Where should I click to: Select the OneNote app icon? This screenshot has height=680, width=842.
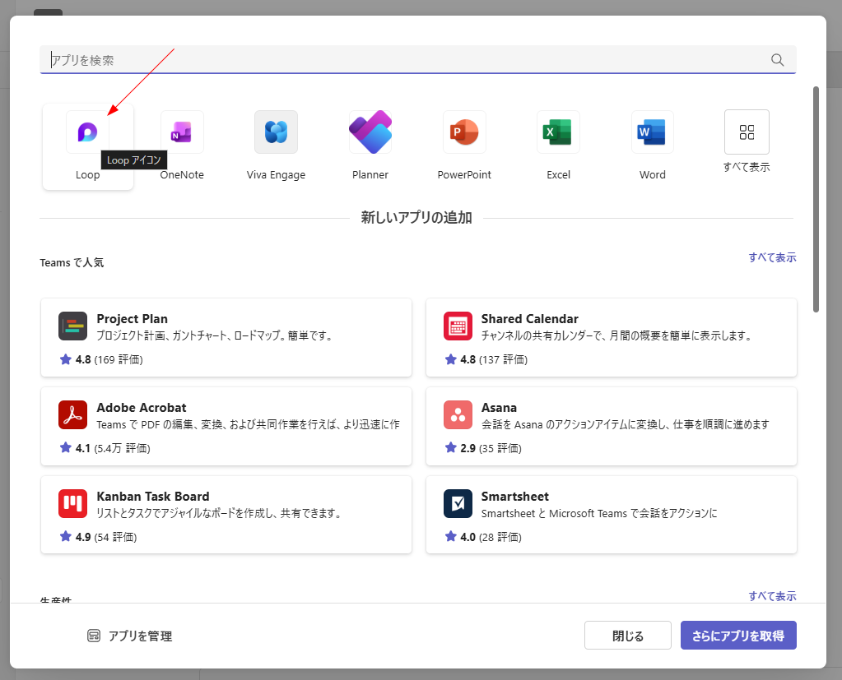point(182,132)
